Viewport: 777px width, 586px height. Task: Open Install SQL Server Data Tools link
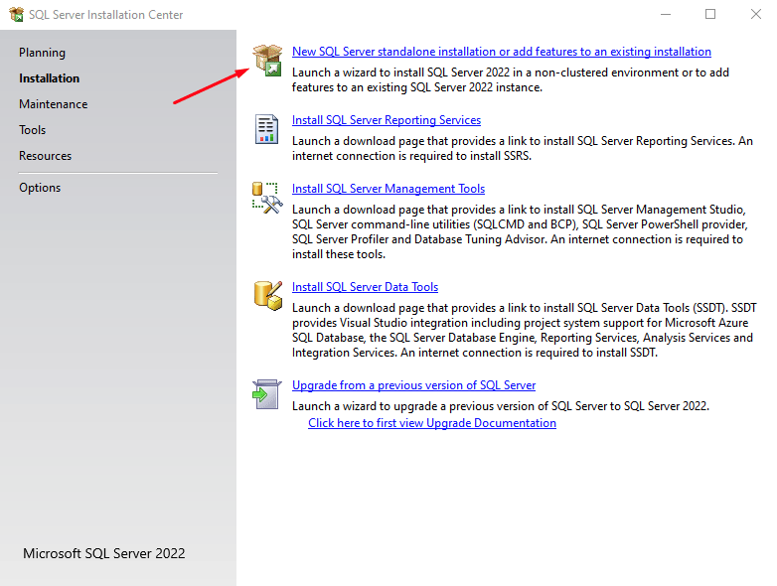tap(366, 287)
